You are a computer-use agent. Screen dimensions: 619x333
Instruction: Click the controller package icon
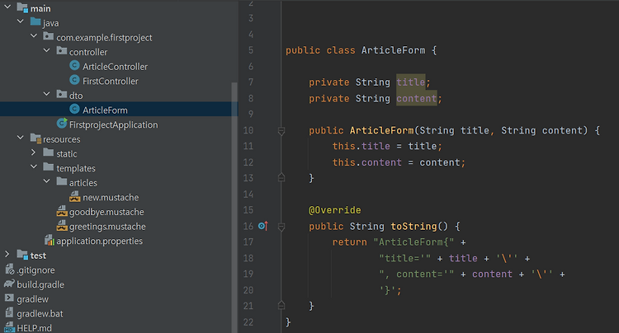click(62, 50)
